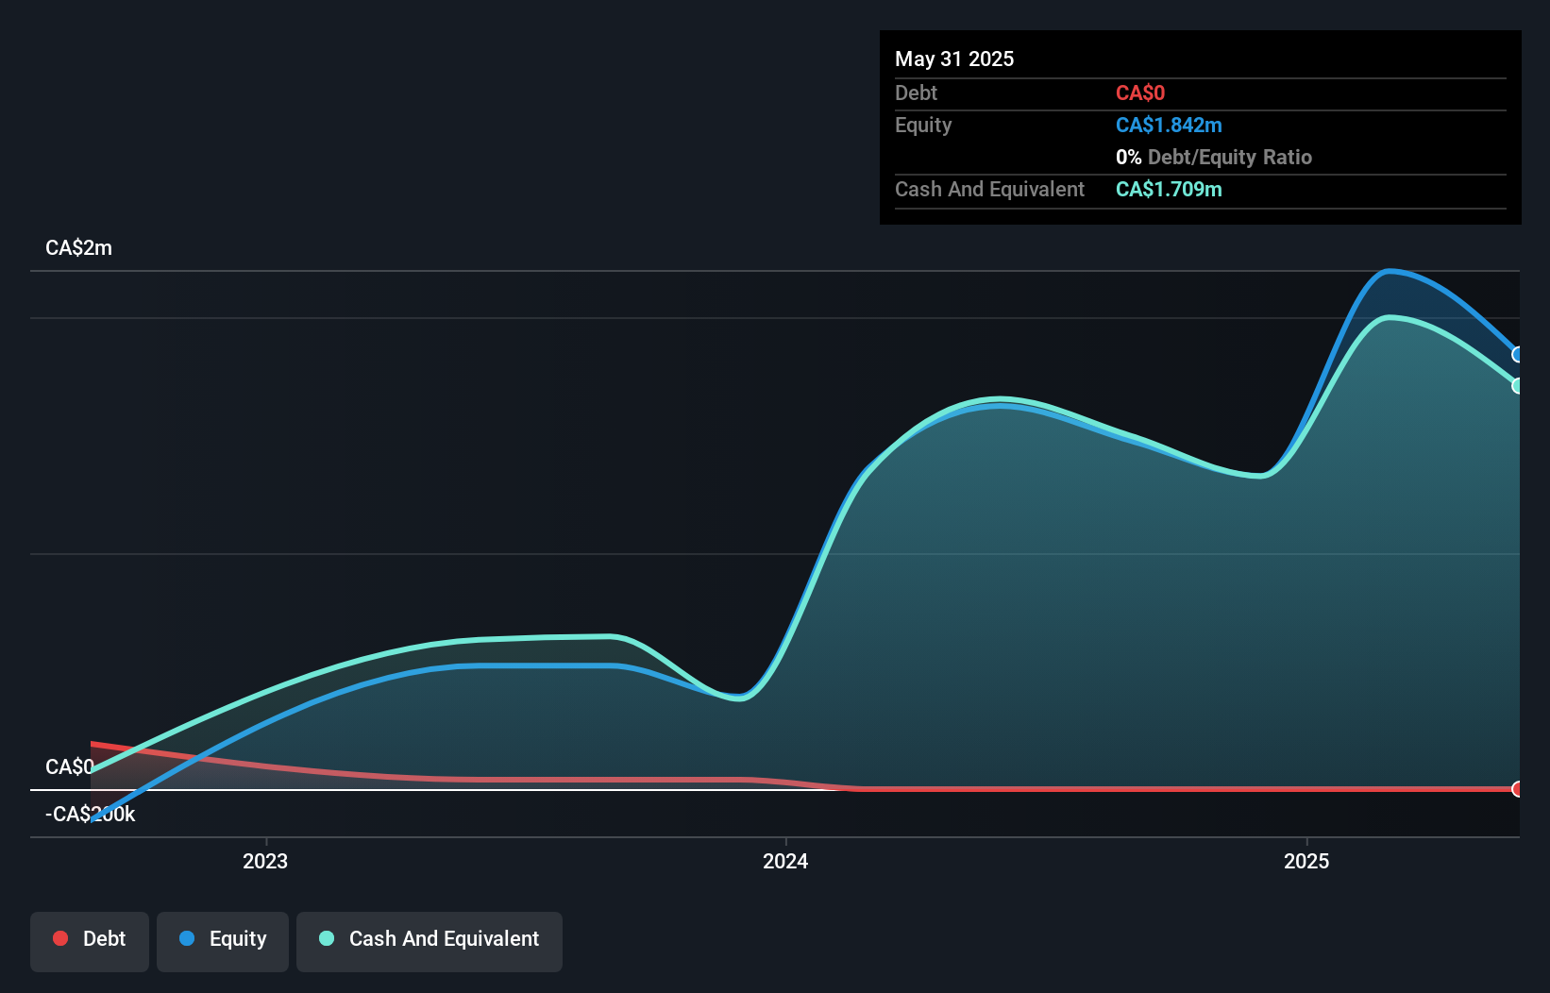Click the -CA$200k y-axis label
Viewport: 1550px width, 993px height.
point(91,814)
